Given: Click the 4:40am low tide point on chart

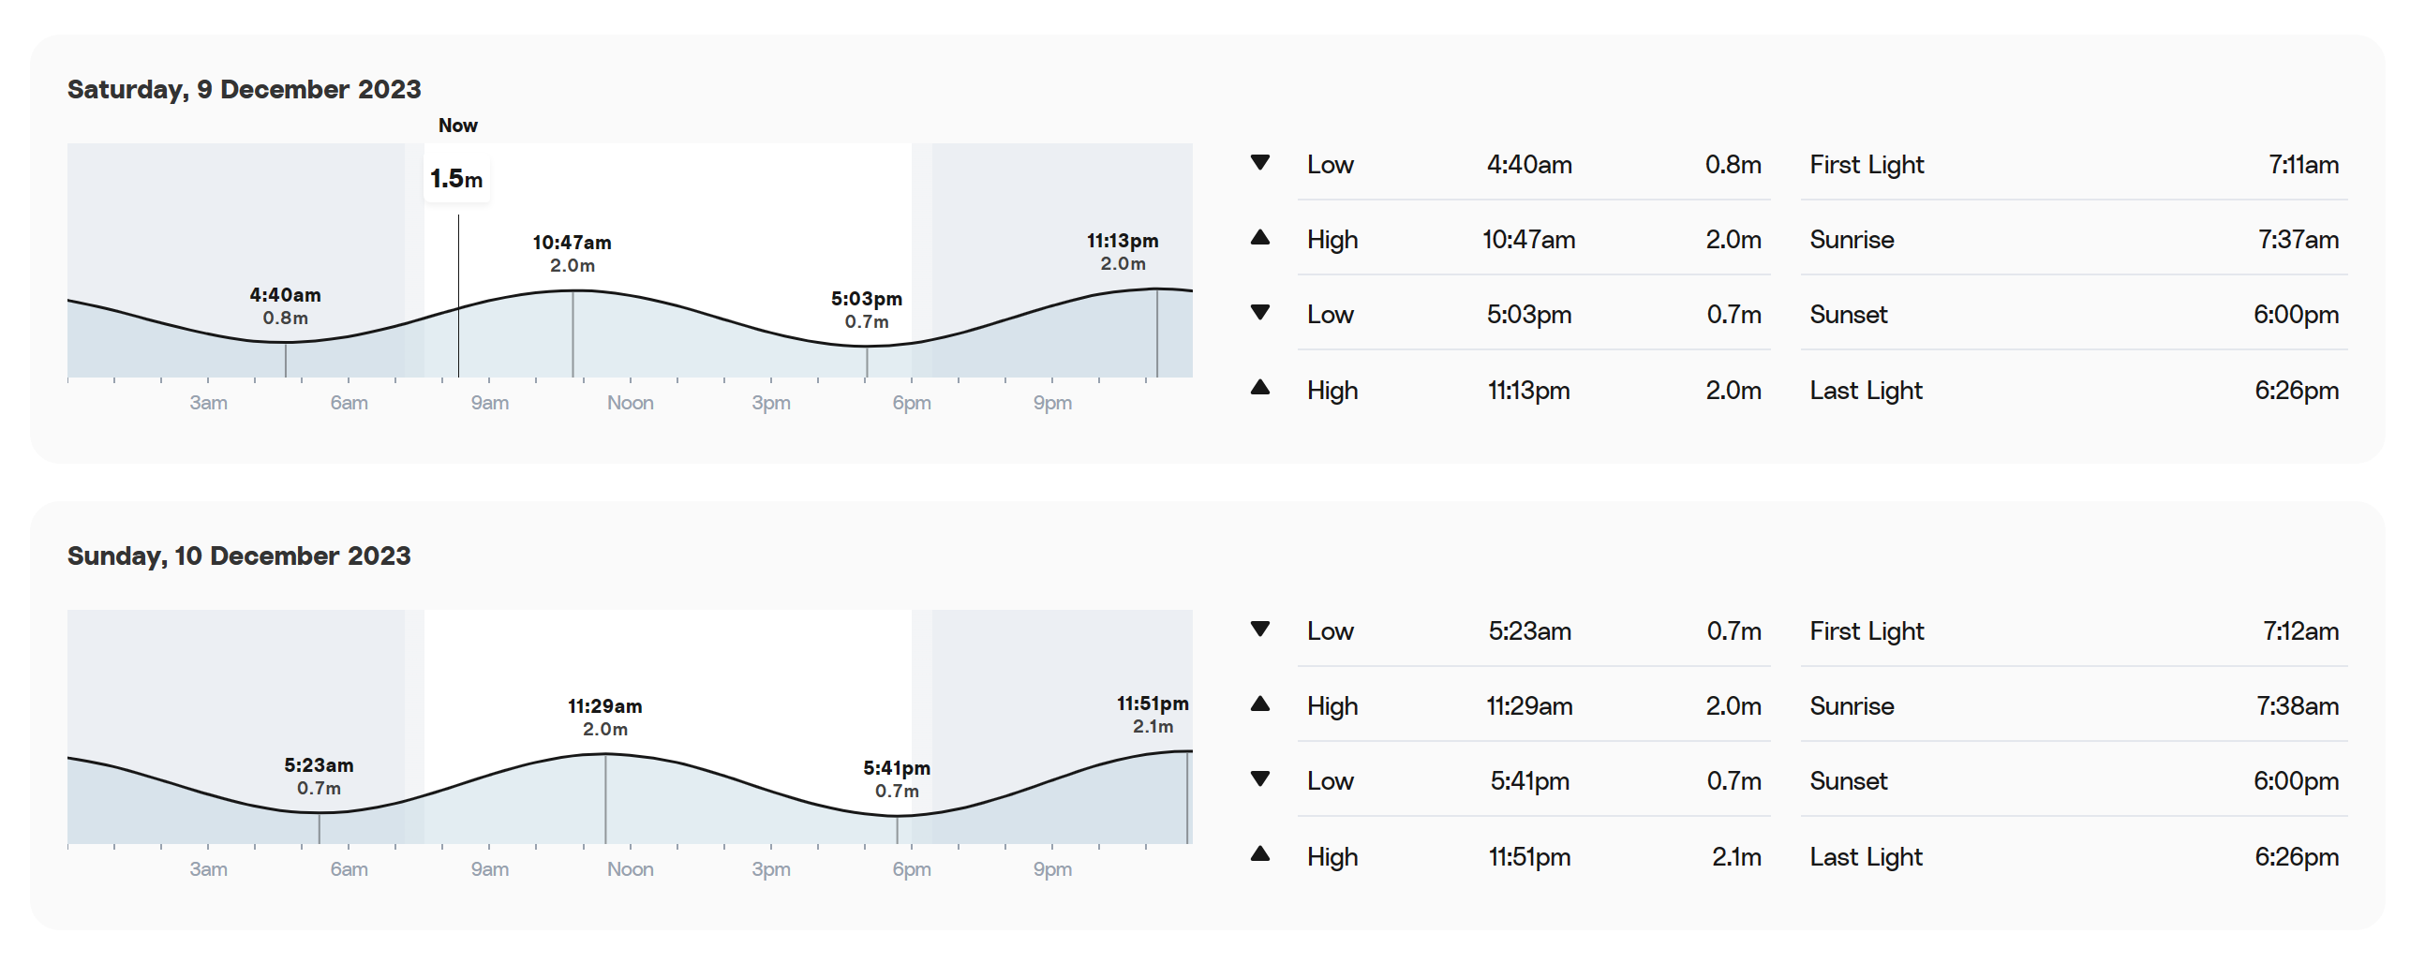Looking at the screenshot, I should (285, 342).
